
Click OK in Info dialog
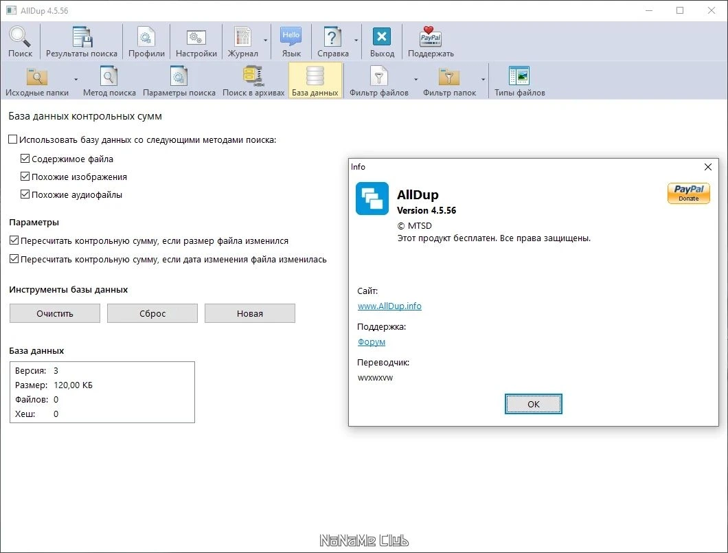tap(534, 404)
